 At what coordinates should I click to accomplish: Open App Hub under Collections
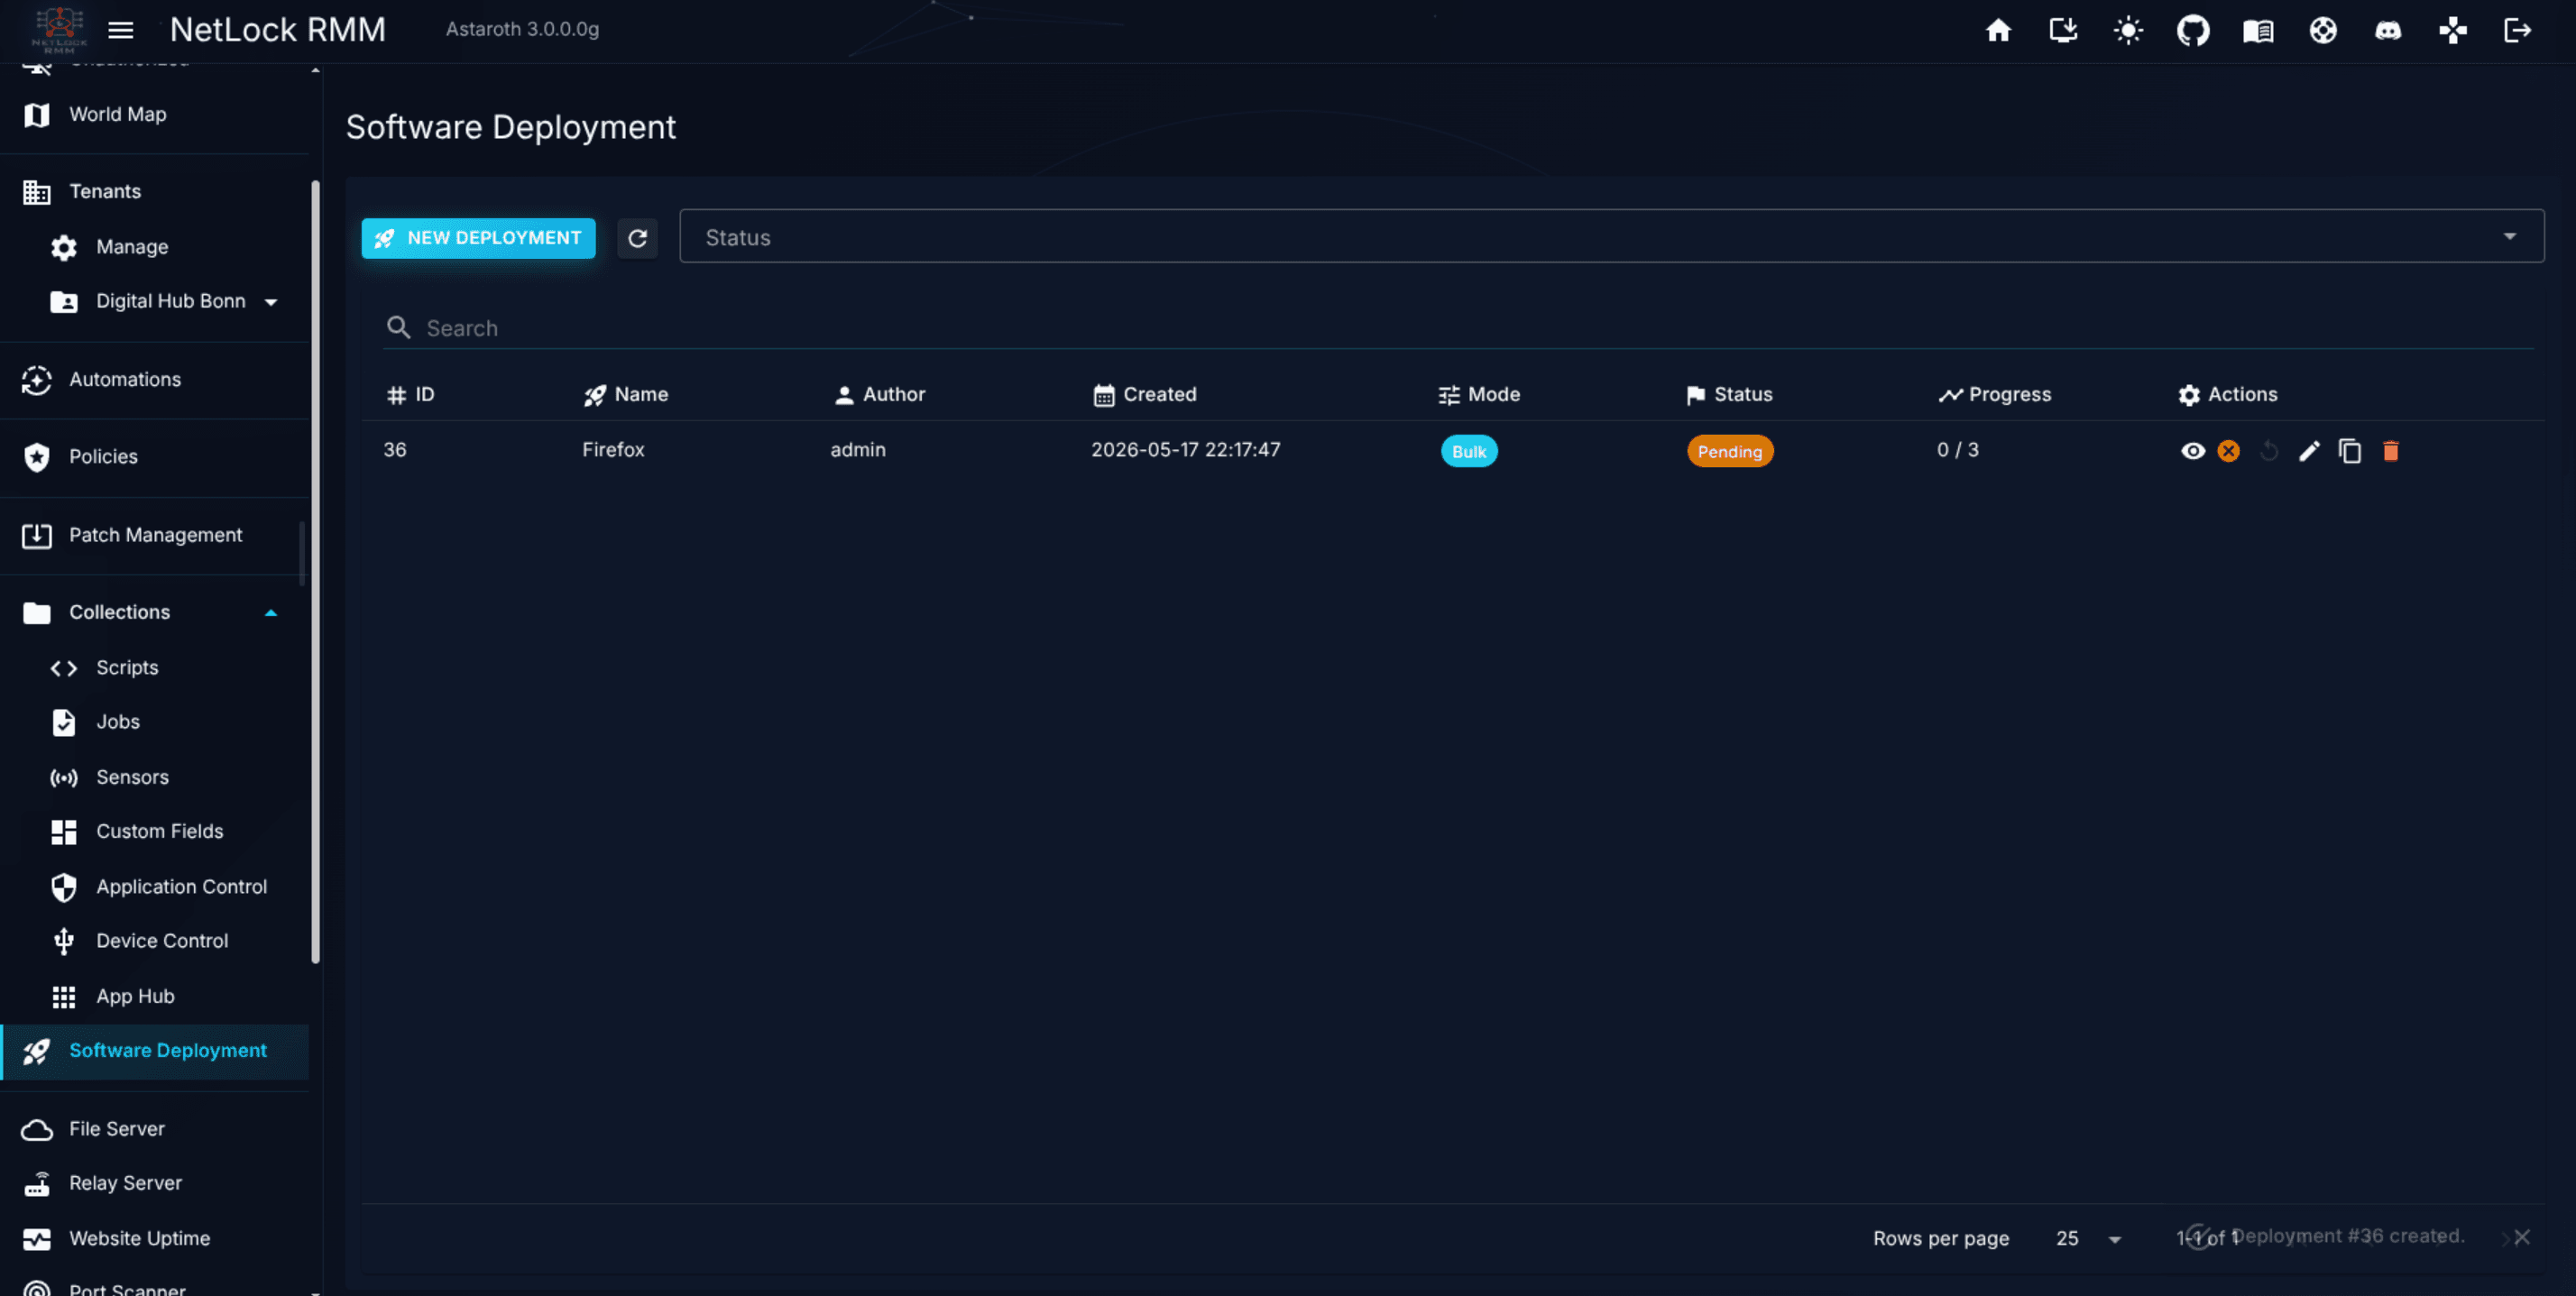click(155, 996)
